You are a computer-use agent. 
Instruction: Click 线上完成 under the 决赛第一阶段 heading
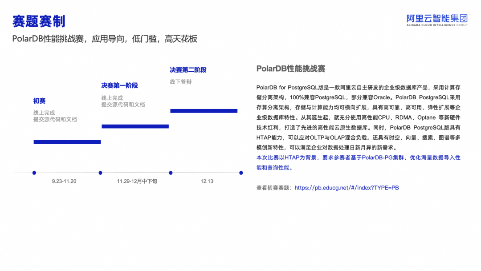coord(112,98)
